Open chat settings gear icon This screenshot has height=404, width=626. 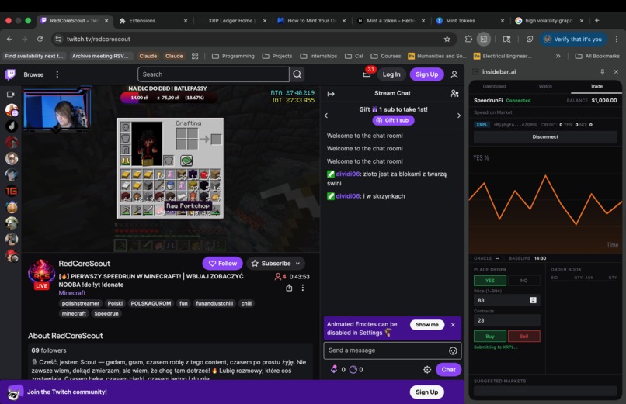tap(427, 370)
